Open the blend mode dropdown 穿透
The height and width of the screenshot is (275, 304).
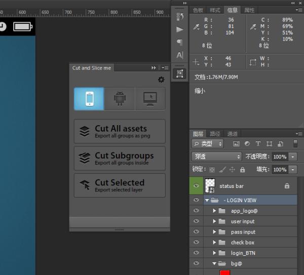[217, 156]
